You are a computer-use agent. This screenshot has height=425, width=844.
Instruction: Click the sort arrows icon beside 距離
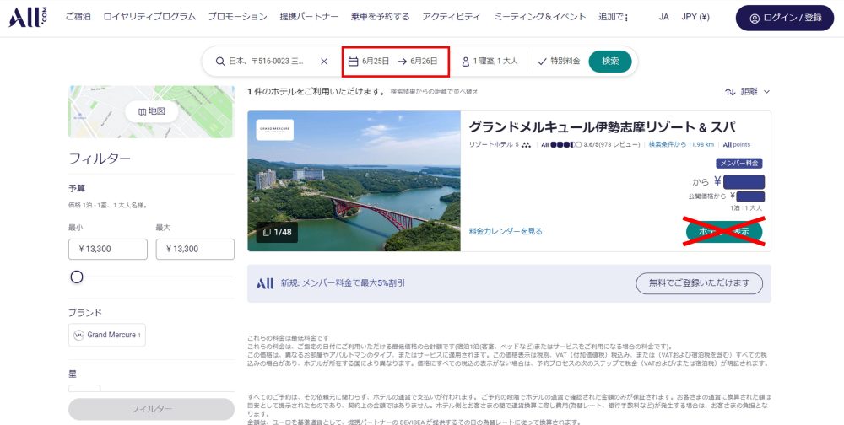pyautogui.click(x=730, y=91)
